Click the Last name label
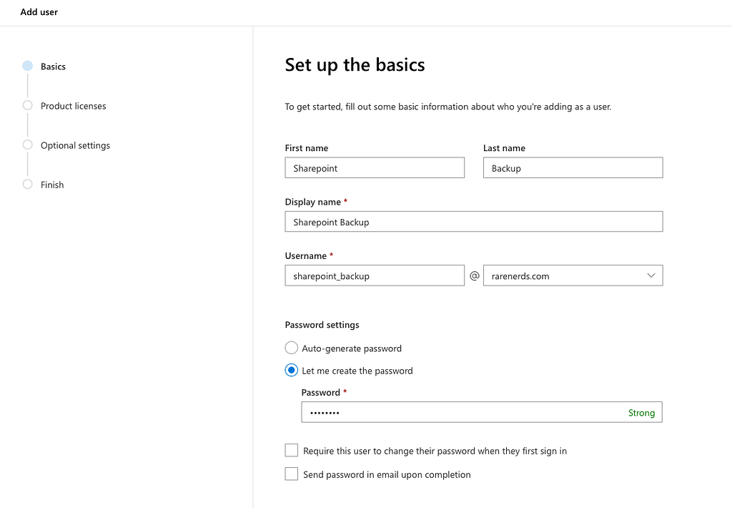Image resolution: width=732 pixels, height=508 pixels. coord(504,148)
